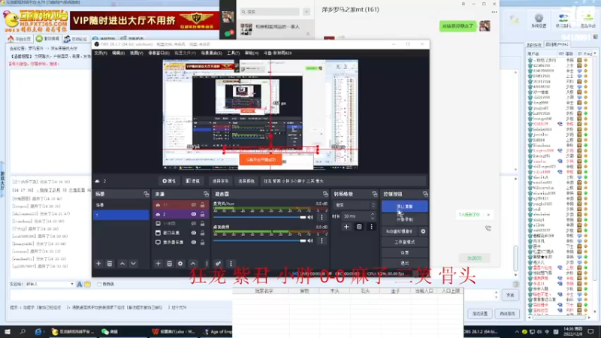Pop out the scene transitions dock panel
The height and width of the screenshot is (338, 601).
(374, 195)
